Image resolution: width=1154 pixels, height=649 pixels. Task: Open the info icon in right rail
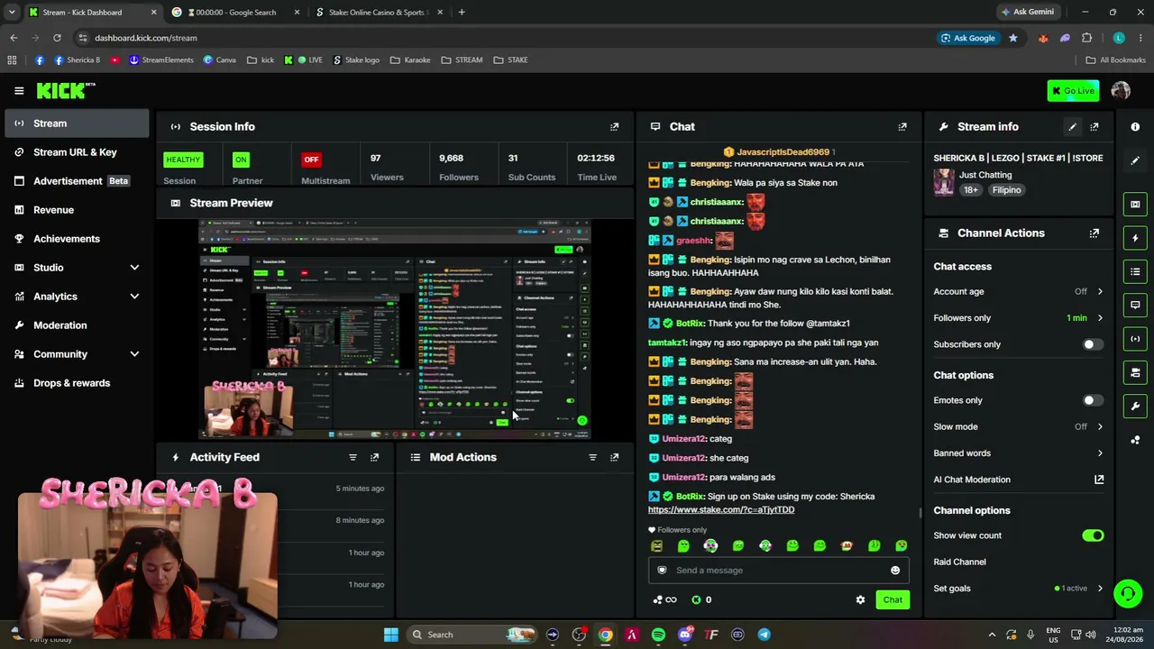tap(1135, 127)
